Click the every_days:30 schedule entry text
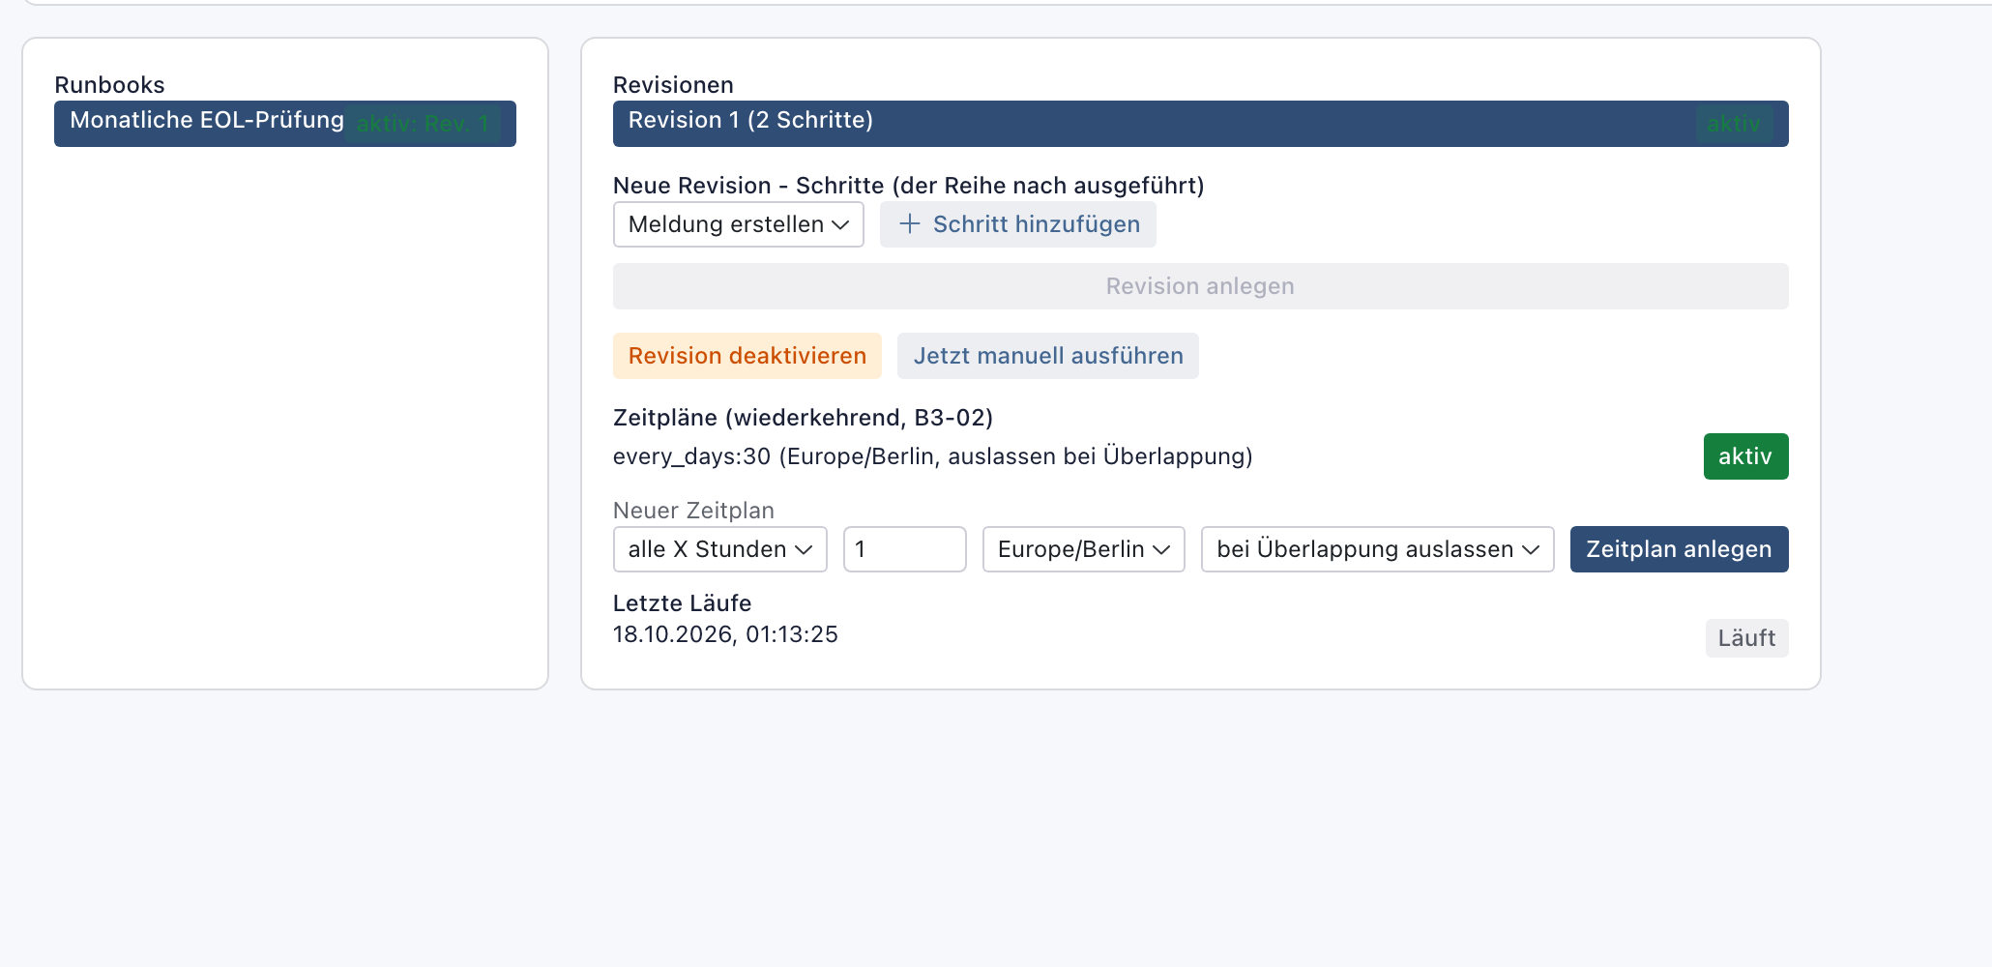 tap(932, 456)
